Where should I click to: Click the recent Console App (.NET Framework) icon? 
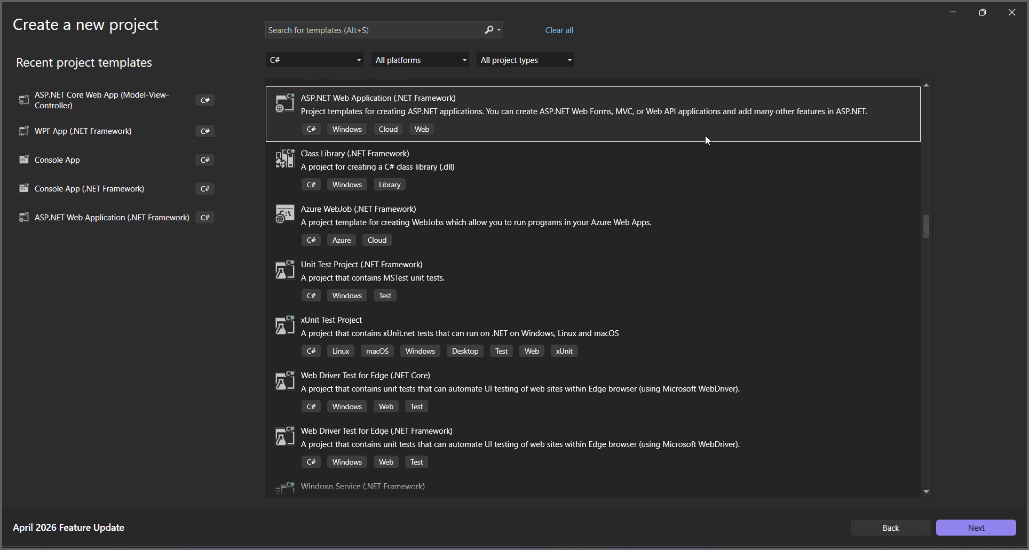click(x=23, y=188)
